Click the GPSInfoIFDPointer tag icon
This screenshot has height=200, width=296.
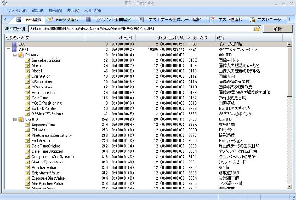point(27,114)
